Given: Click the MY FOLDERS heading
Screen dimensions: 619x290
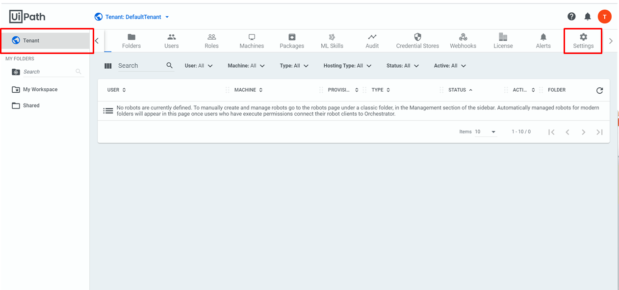Looking at the screenshot, I should click(20, 59).
